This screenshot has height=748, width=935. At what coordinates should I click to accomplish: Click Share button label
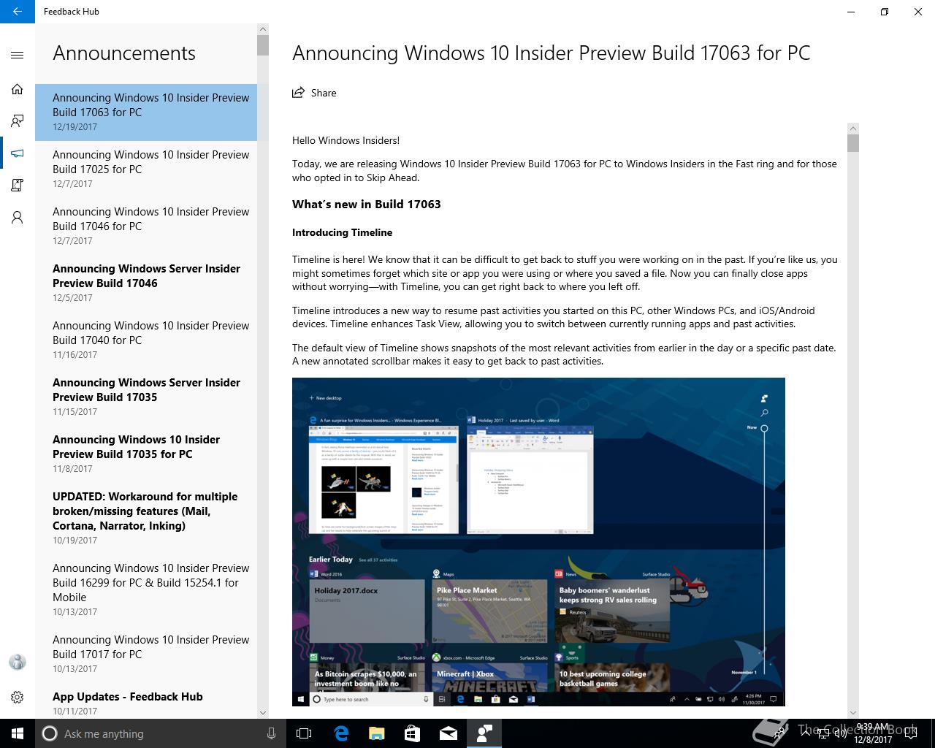[324, 93]
